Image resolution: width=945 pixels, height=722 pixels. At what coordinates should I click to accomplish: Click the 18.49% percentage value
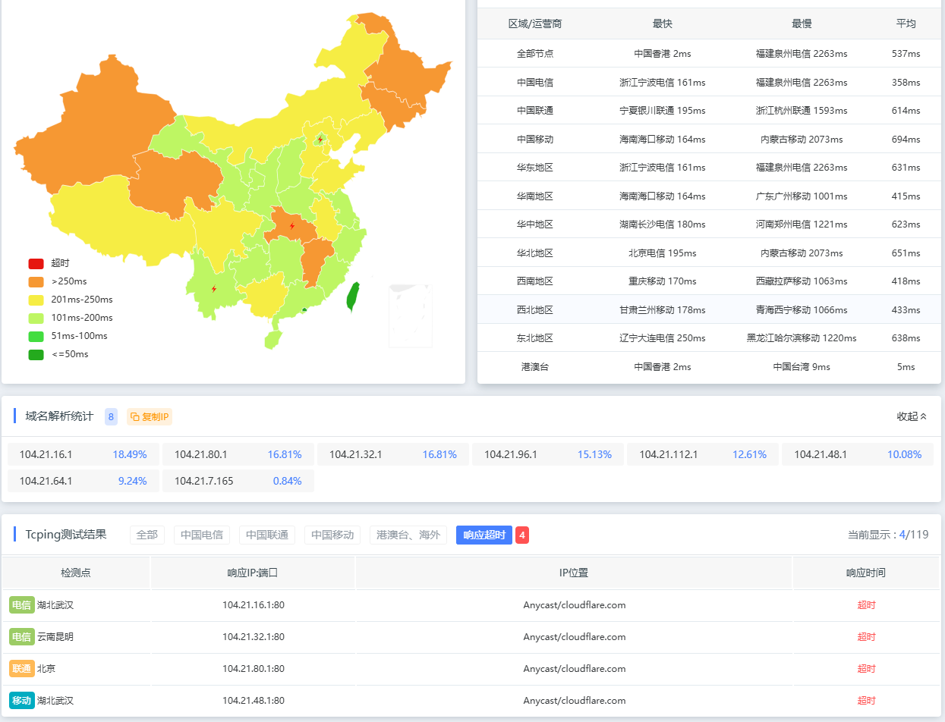click(130, 455)
